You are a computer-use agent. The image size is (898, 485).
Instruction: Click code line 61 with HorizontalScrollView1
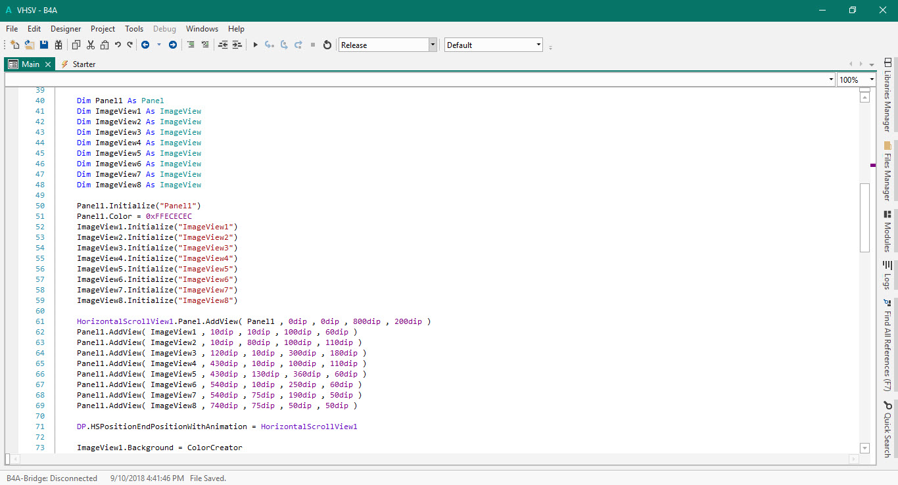pyautogui.click(x=254, y=321)
